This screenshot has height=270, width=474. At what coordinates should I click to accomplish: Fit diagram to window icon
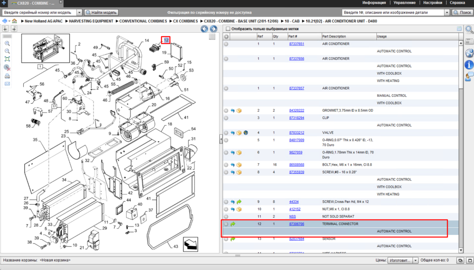pos(7,59)
